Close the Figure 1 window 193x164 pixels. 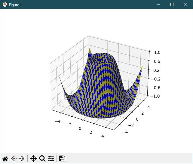(x=186, y=4)
